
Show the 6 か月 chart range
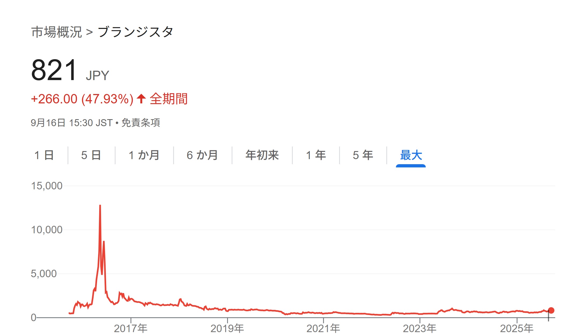coord(202,155)
